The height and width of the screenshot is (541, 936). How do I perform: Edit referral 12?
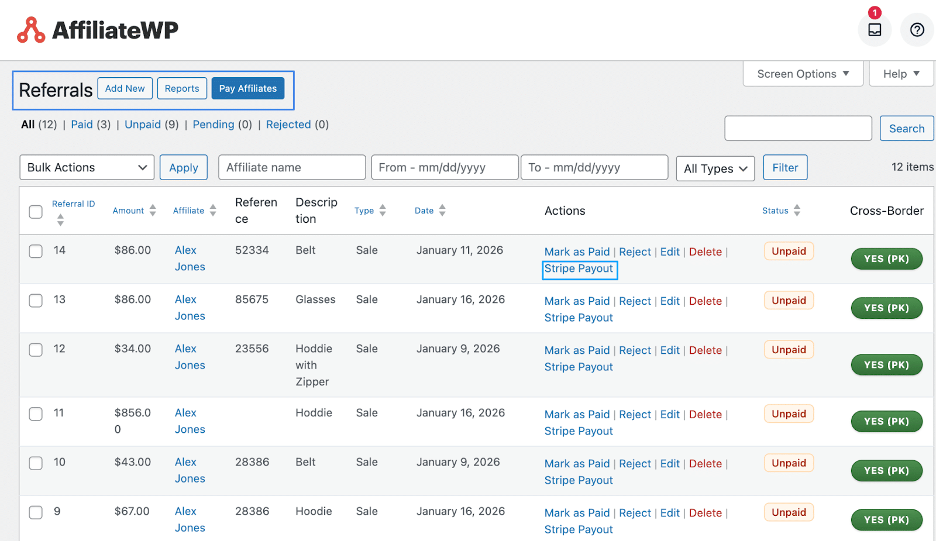pos(670,350)
